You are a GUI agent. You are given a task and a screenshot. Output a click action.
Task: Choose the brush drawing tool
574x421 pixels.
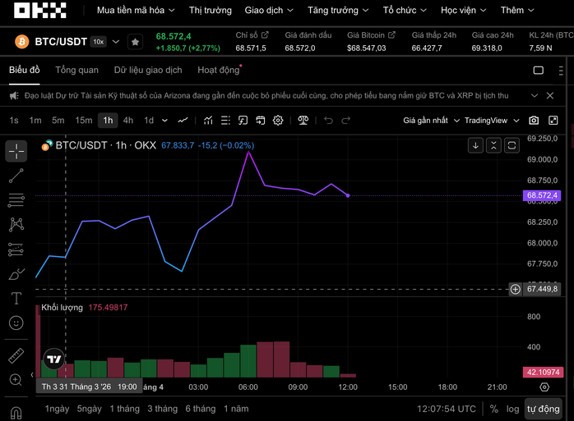(x=16, y=274)
